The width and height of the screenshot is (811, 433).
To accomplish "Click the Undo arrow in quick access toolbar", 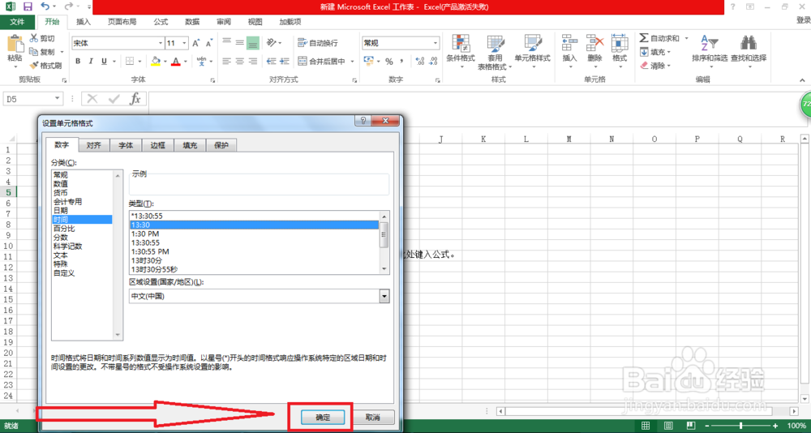I will [45, 6].
